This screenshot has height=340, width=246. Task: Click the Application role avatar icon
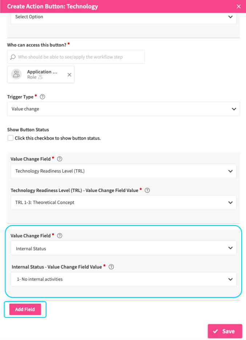16,74
